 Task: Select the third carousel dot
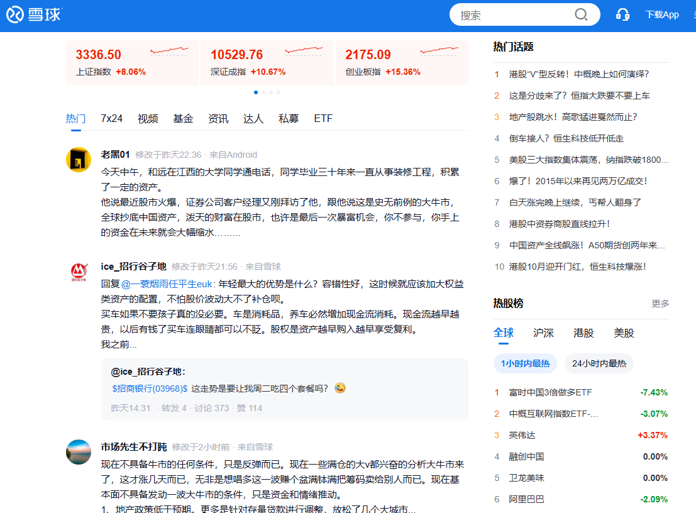[x=271, y=92]
